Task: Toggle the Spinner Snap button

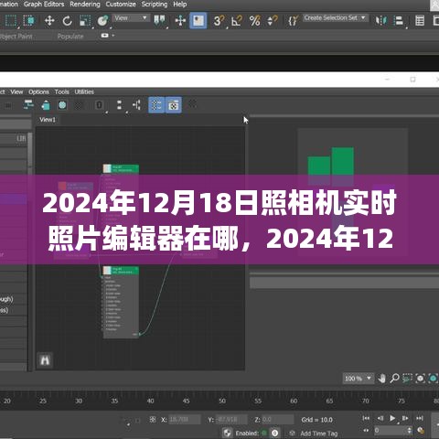Action: pyautogui.click(x=273, y=21)
